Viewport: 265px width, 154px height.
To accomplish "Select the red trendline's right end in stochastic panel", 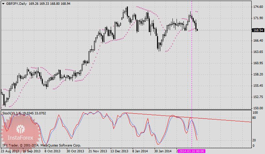I will [x=251, y=122].
